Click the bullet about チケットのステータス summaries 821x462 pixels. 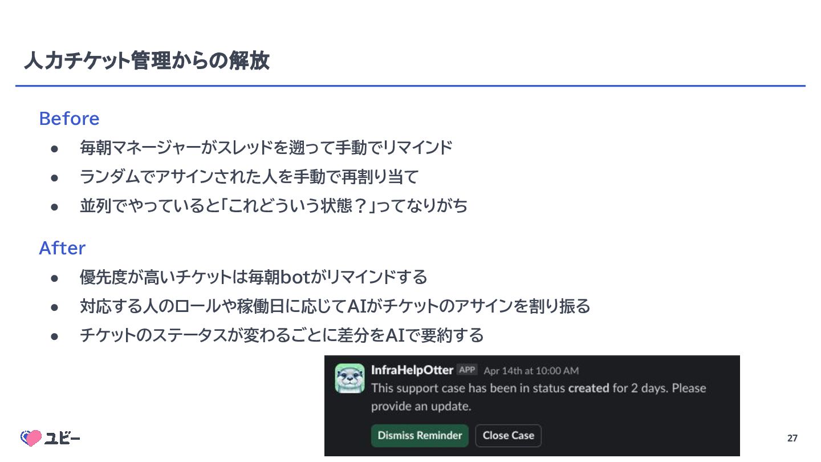click(282, 335)
